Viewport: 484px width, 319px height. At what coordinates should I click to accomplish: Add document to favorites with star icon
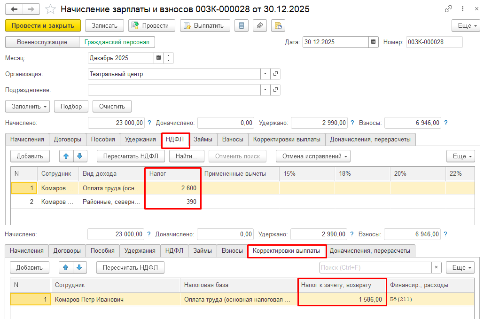pos(50,9)
